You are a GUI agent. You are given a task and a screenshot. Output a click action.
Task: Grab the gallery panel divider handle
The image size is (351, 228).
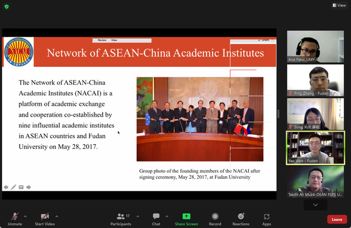click(278, 114)
